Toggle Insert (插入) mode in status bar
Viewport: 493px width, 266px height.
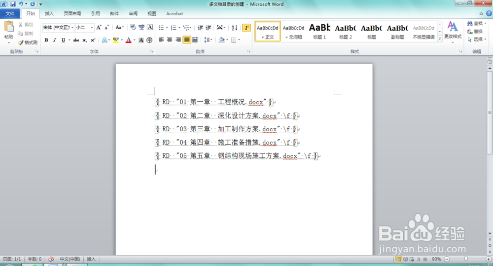[x=91, y=259]
